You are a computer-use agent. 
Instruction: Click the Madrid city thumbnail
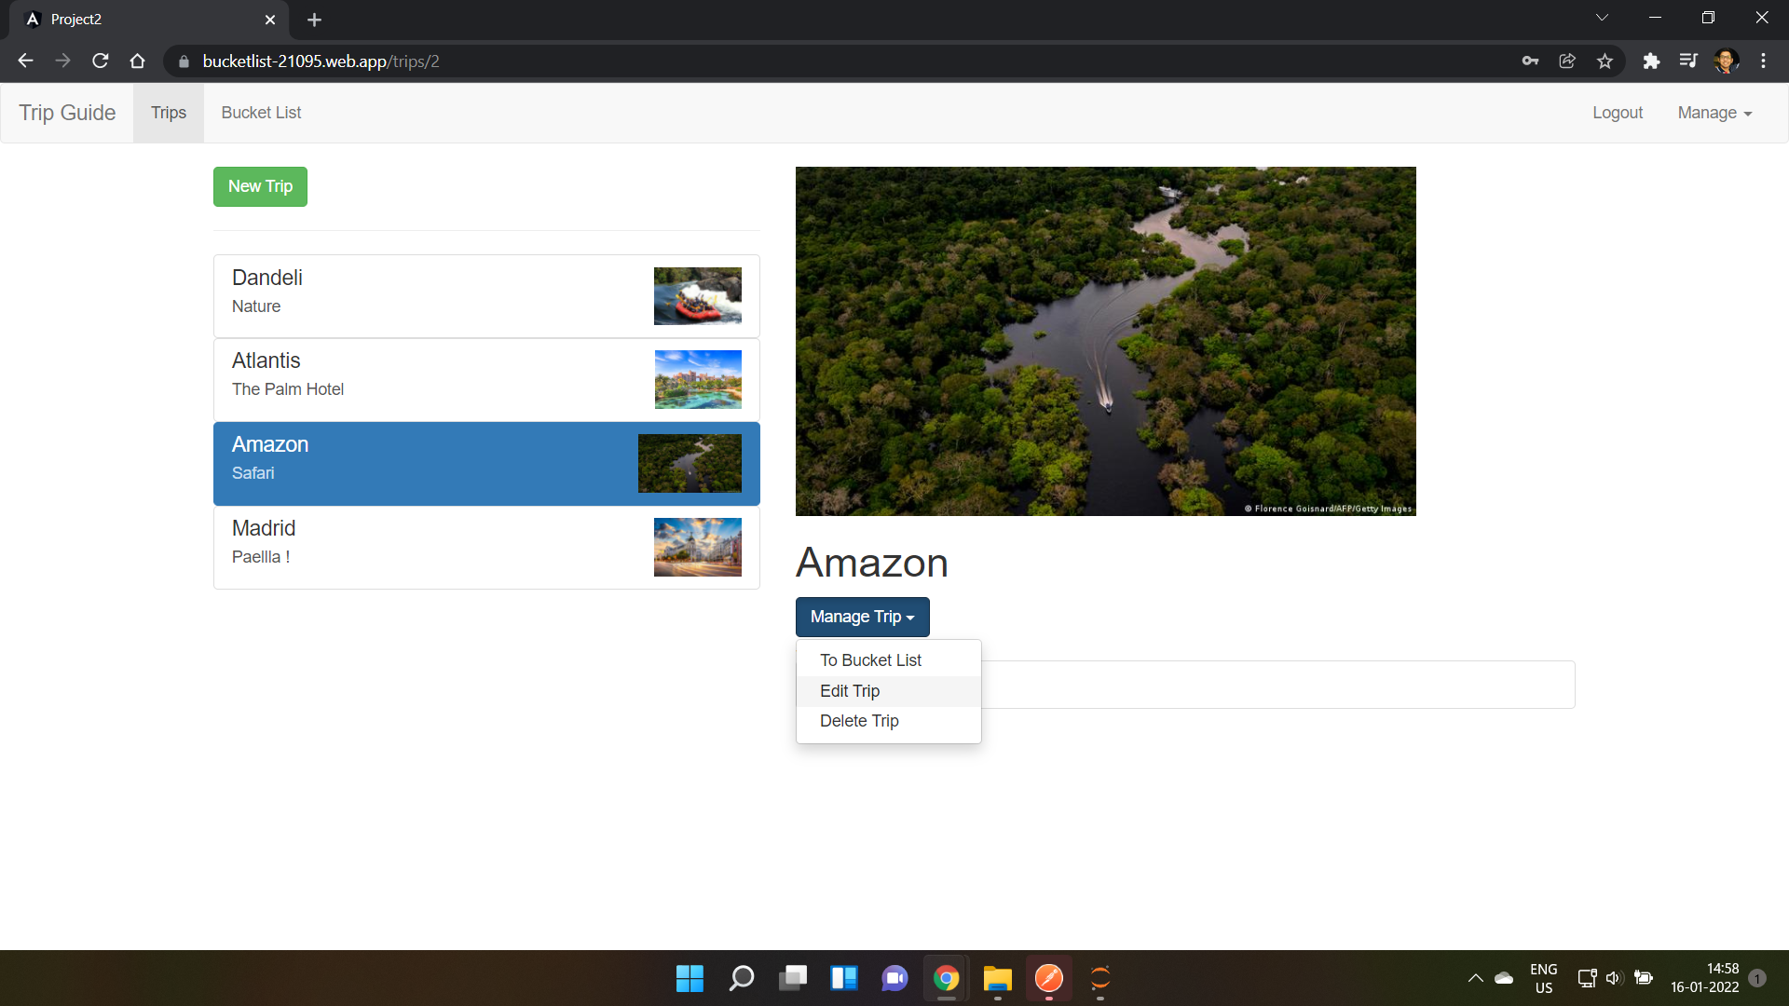pyautogui.click(x=698, y=547)
